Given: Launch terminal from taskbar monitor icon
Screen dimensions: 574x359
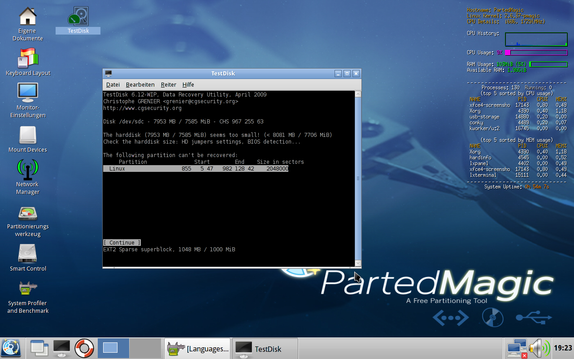Looking at the screenshot, I should 61,348.
